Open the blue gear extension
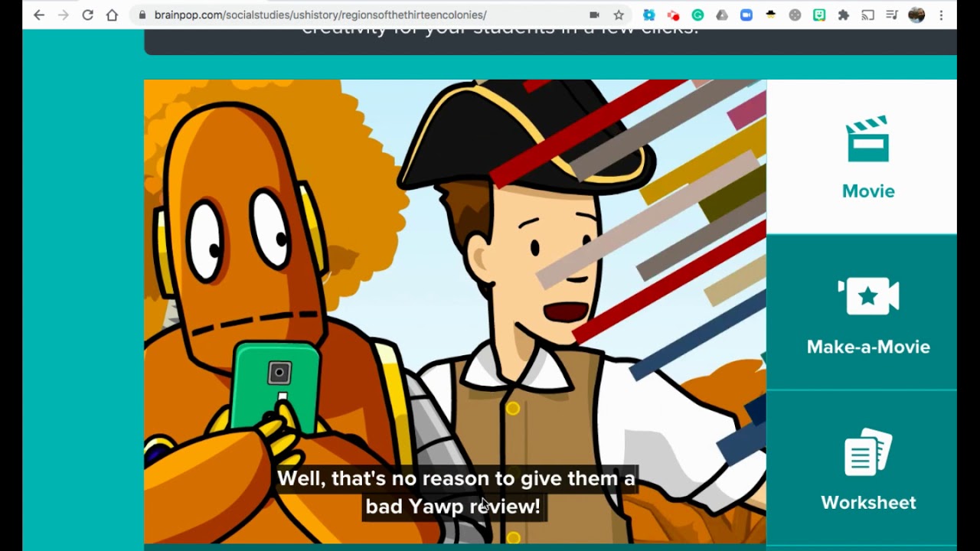This screenshot has width=980, height=551. click(648, 15)
